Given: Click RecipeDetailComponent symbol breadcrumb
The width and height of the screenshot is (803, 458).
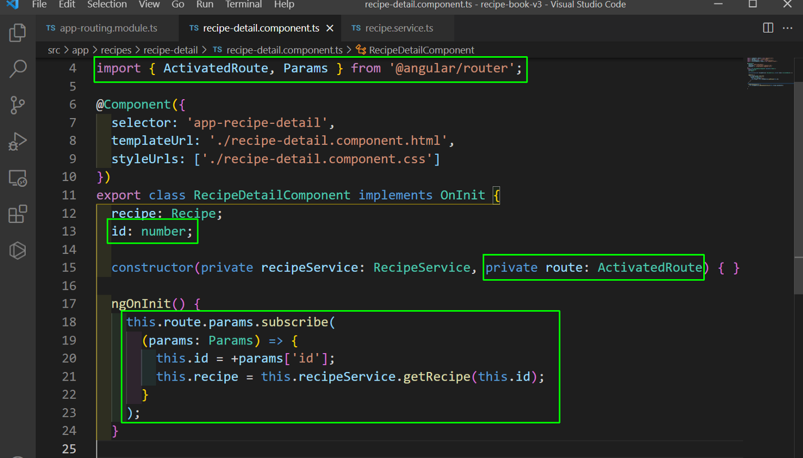Looking at the screenshot, I should click(415, 50).
